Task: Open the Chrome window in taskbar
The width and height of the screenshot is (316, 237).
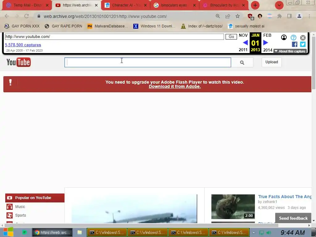Action: [52, 232]
